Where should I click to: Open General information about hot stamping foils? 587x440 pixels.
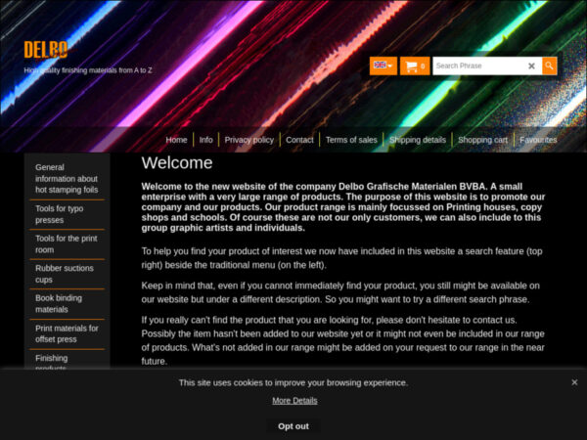[x=67, y=179]
